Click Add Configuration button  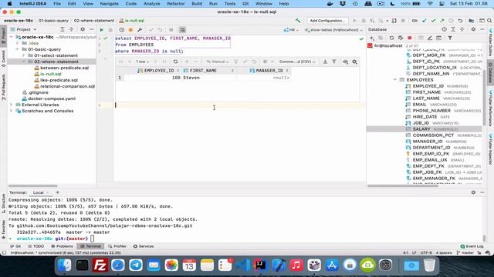(x=327, y=21)
